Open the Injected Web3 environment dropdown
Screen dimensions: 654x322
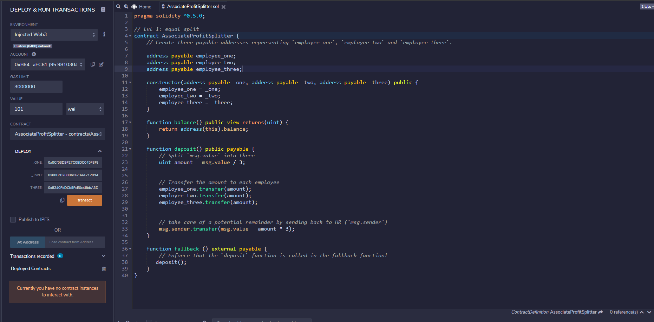pos(54,35)
